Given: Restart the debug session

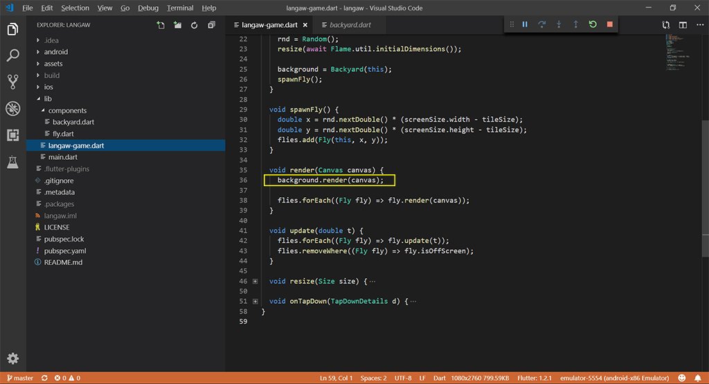Looking at the screenshot, I should [593, 24].
